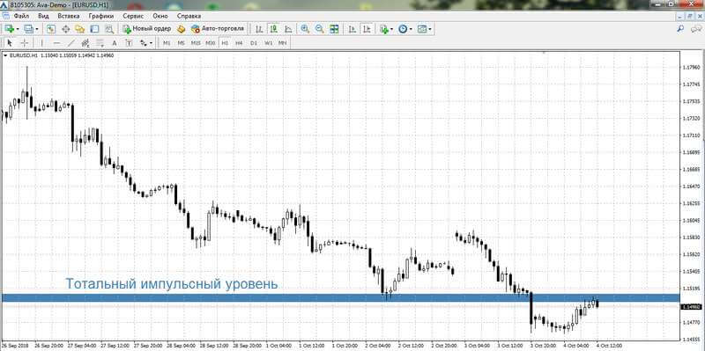This screenshot has width=705, height=351.
Task: Switch chart to bar chart mode
Action: click(259, 29)
